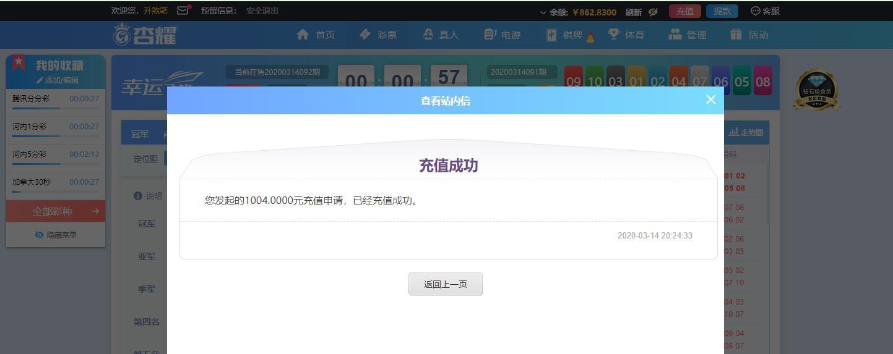Click the gift box icon beside 活动
This screenshot has height=354, width=893.
coord(736,35)
